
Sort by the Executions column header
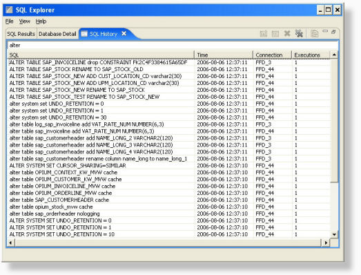(x=311, y=55)
